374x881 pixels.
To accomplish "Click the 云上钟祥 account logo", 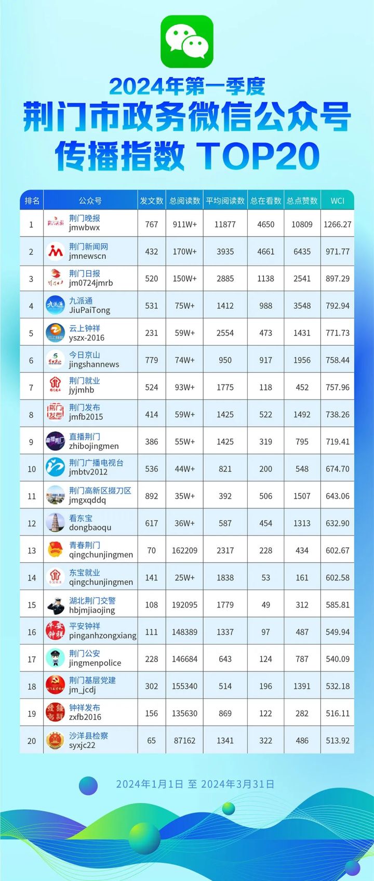I will (56, 333).
